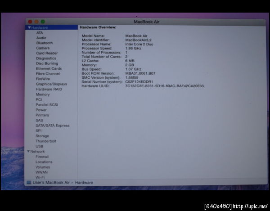Open the Bluetooth hardware section
Image resolution: width=270 pixels, height=211 pixels.
click(45, 43)
